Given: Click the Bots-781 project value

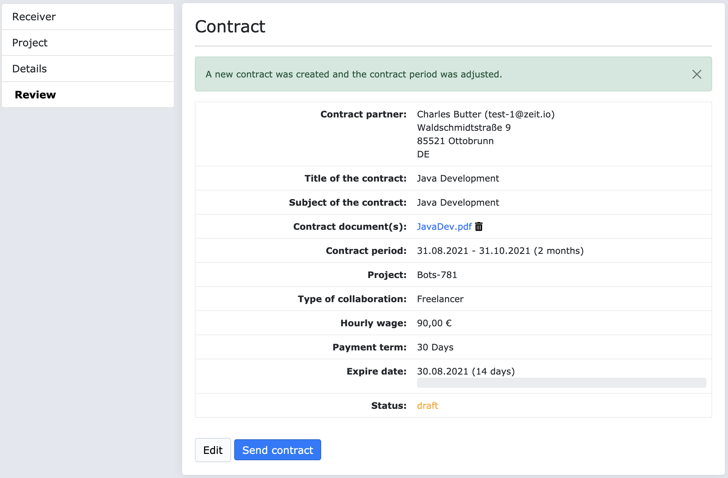Looking at the screenshot, I should pos(437,275).
